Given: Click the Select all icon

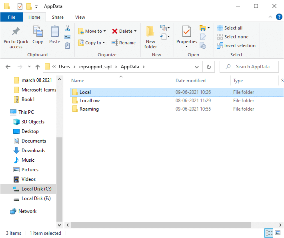Looking at the screenshot, I should click(x=220, y=28).
